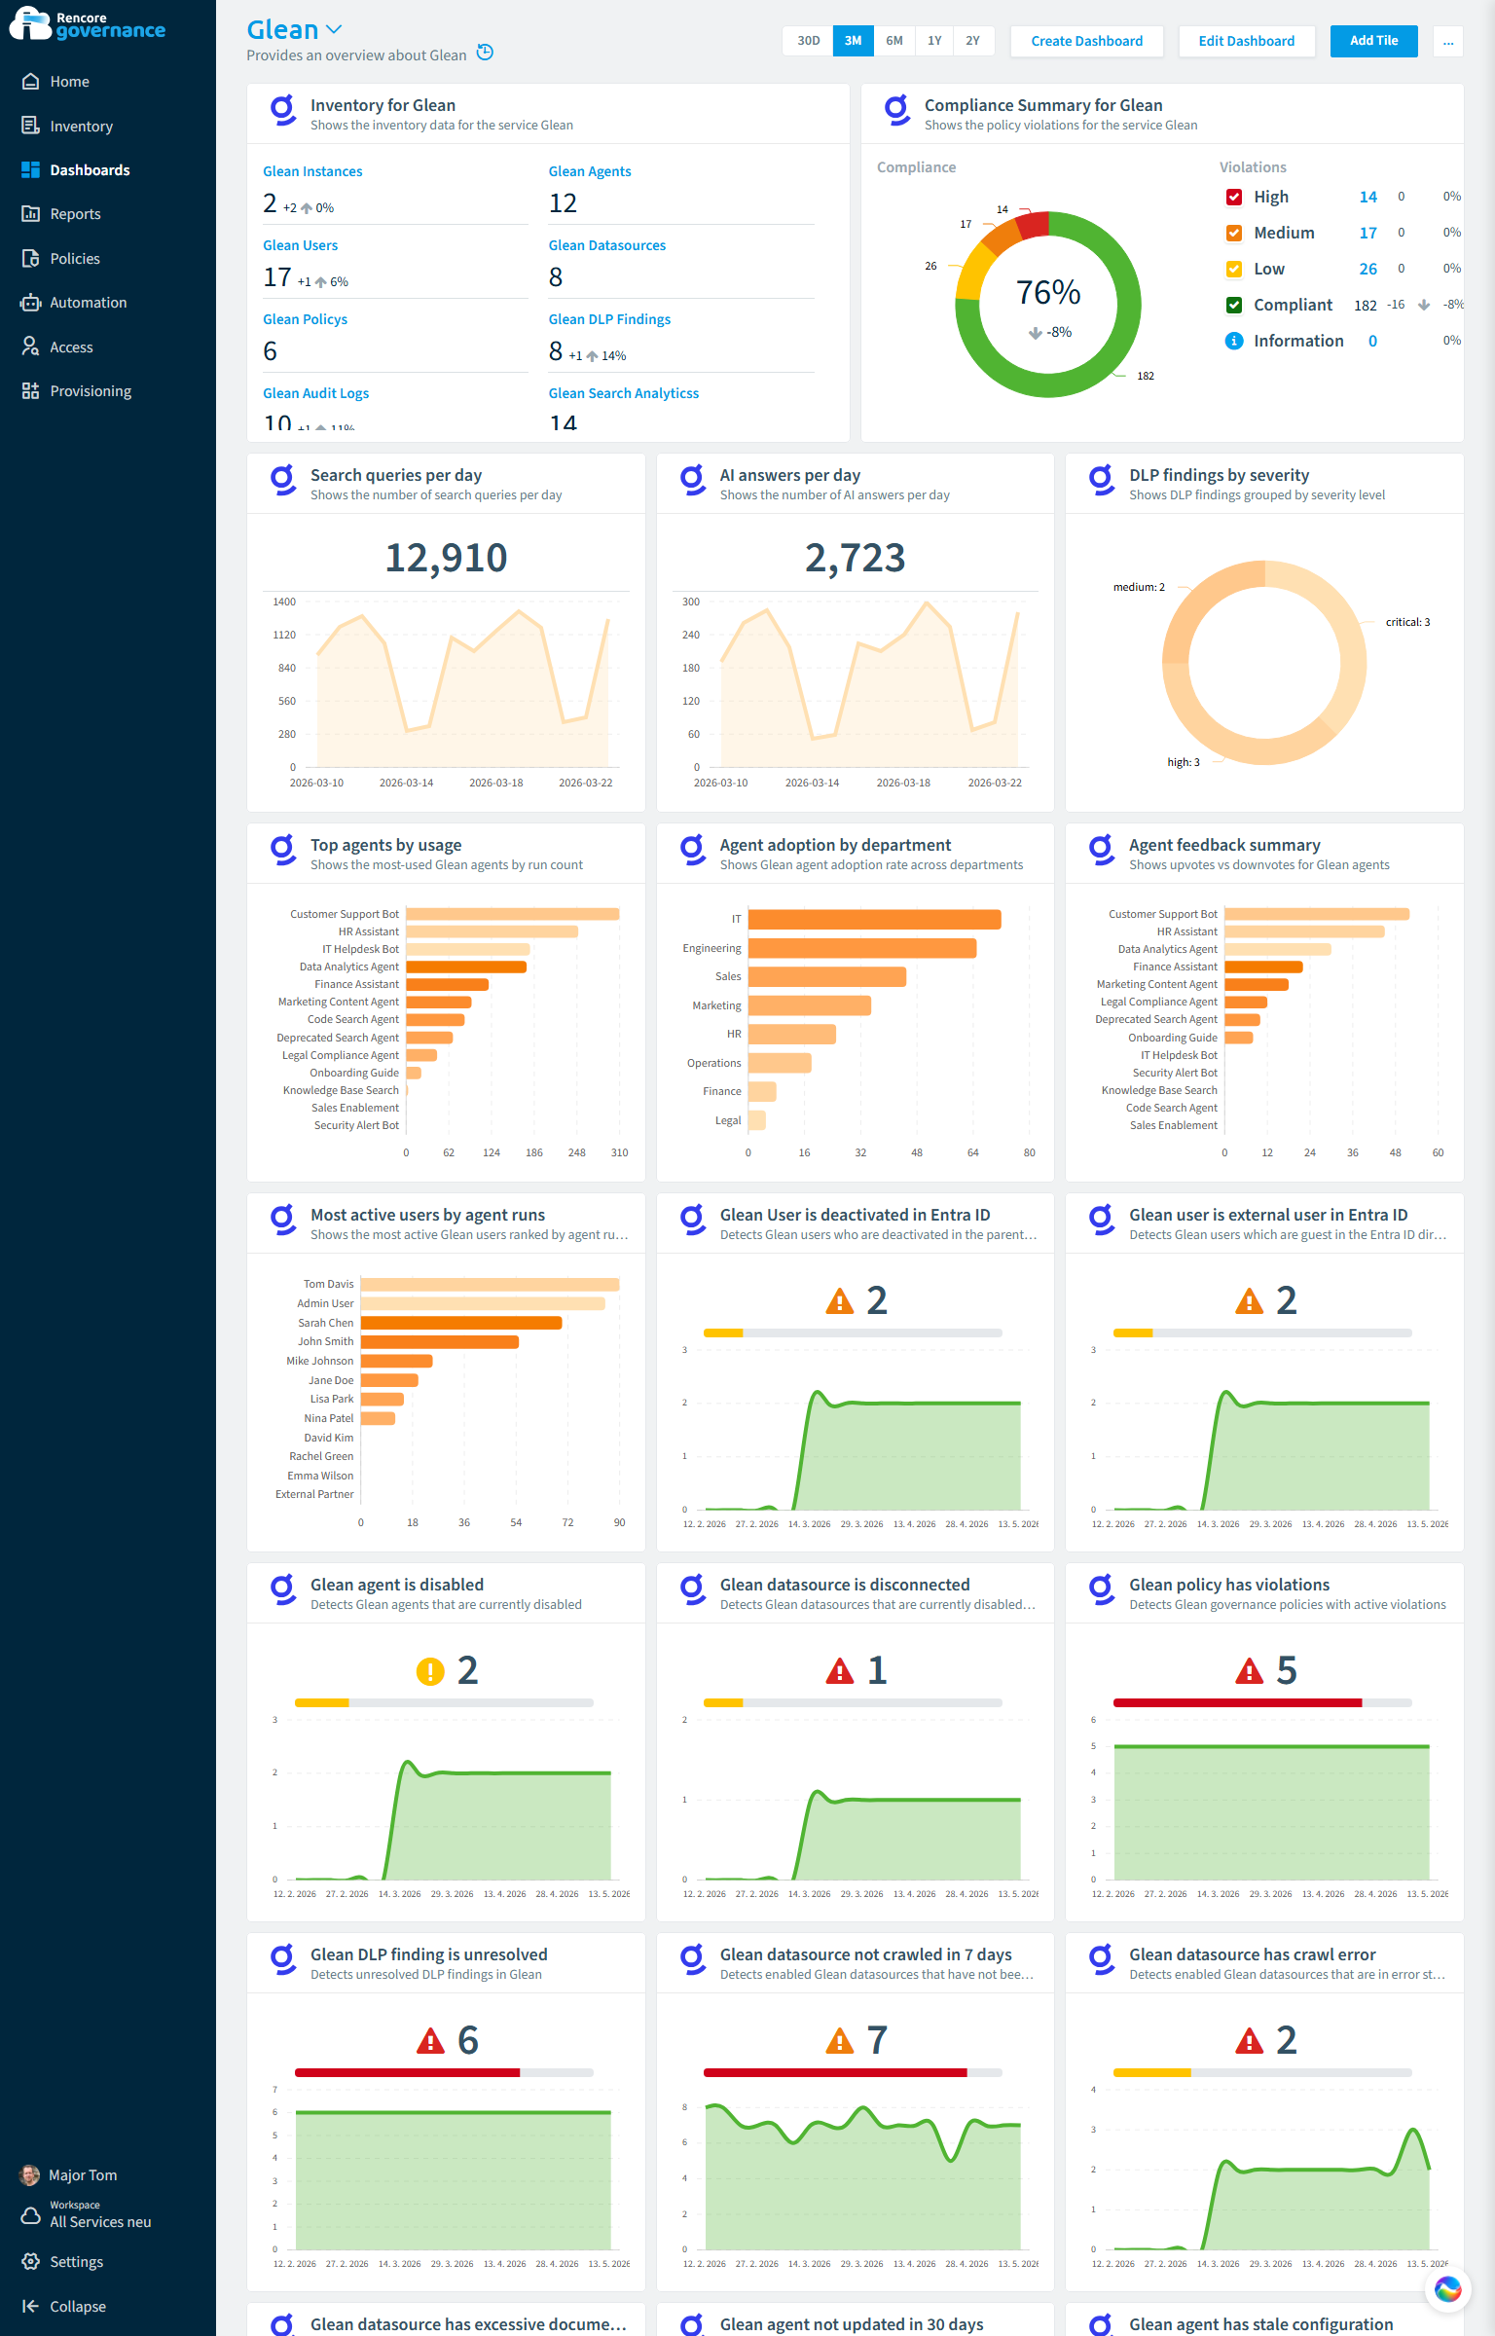The height and width of the screenshot is (2336, 1495).
Task: Click the Glean datasource has crawl error title
Action: click(1252, 1954)
